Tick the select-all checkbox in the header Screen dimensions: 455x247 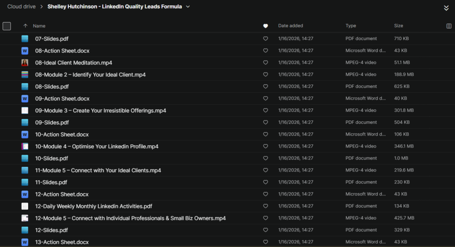(x=7, y=26)
